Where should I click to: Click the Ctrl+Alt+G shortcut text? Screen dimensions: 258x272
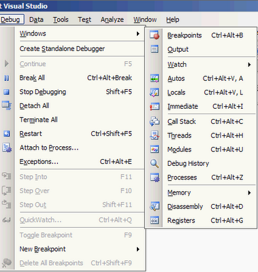tap(227, 220)
